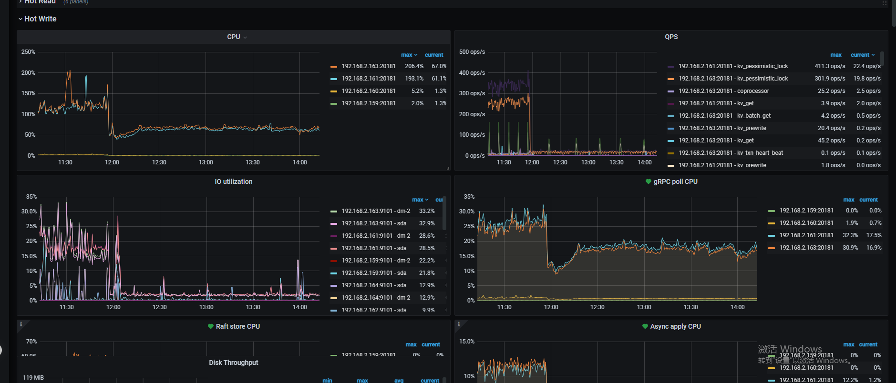
Task: Expand the Hot Read row
Action: (x=37, y=2)
